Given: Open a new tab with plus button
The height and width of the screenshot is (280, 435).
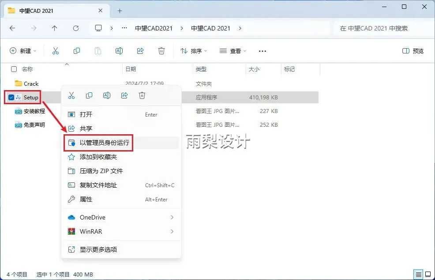Looking at the screenshot, I should coord(120,11).
